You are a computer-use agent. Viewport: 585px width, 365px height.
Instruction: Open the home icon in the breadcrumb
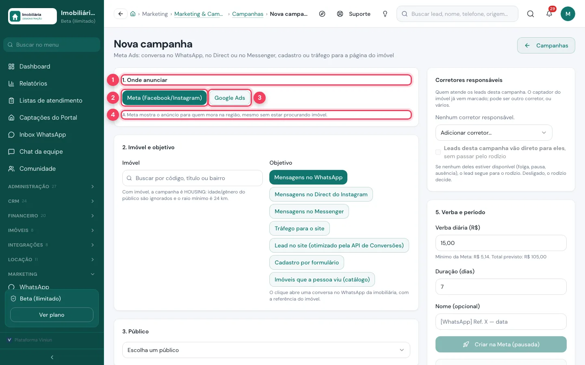tap(133, 14)
